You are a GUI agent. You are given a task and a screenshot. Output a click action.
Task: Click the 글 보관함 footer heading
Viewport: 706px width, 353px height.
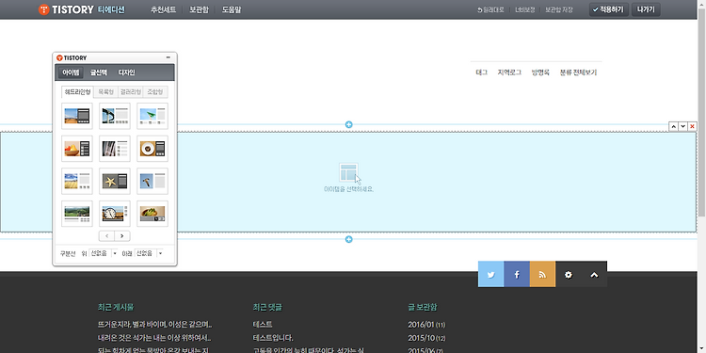pos(423,308)
